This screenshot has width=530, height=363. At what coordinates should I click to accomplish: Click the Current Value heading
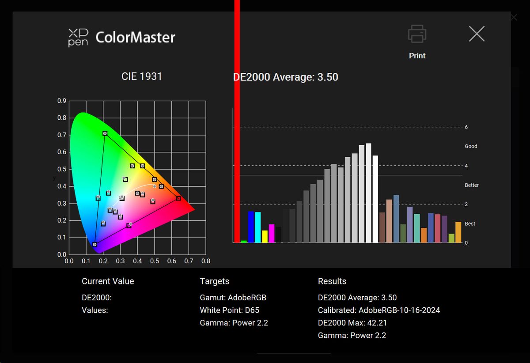(108, 281)
